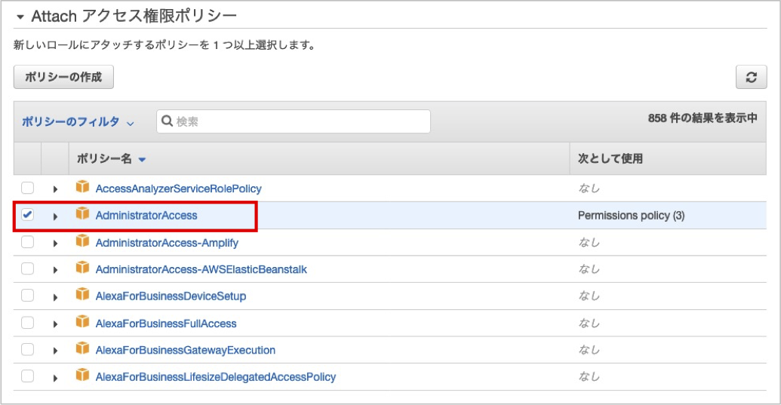This screenshot has width=781, height=405.
Task: Click the AlexaForBusinessLifesizeDelegatedAccessPolicy box icon
Action: point(82,375)
